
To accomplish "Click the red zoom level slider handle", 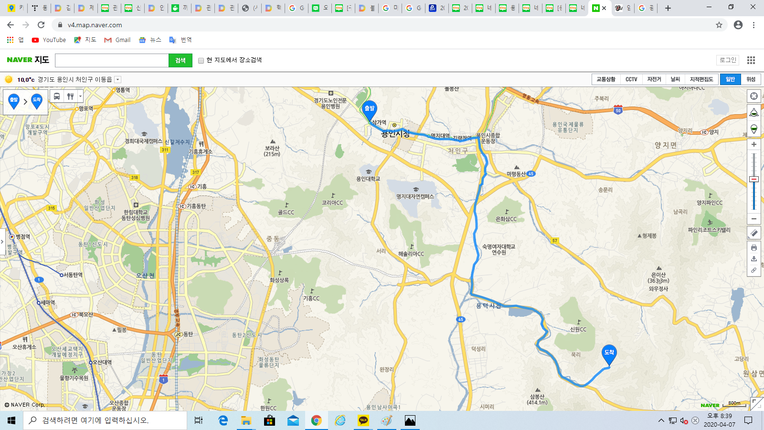I will pyautogui.click(x=754, y=179).
